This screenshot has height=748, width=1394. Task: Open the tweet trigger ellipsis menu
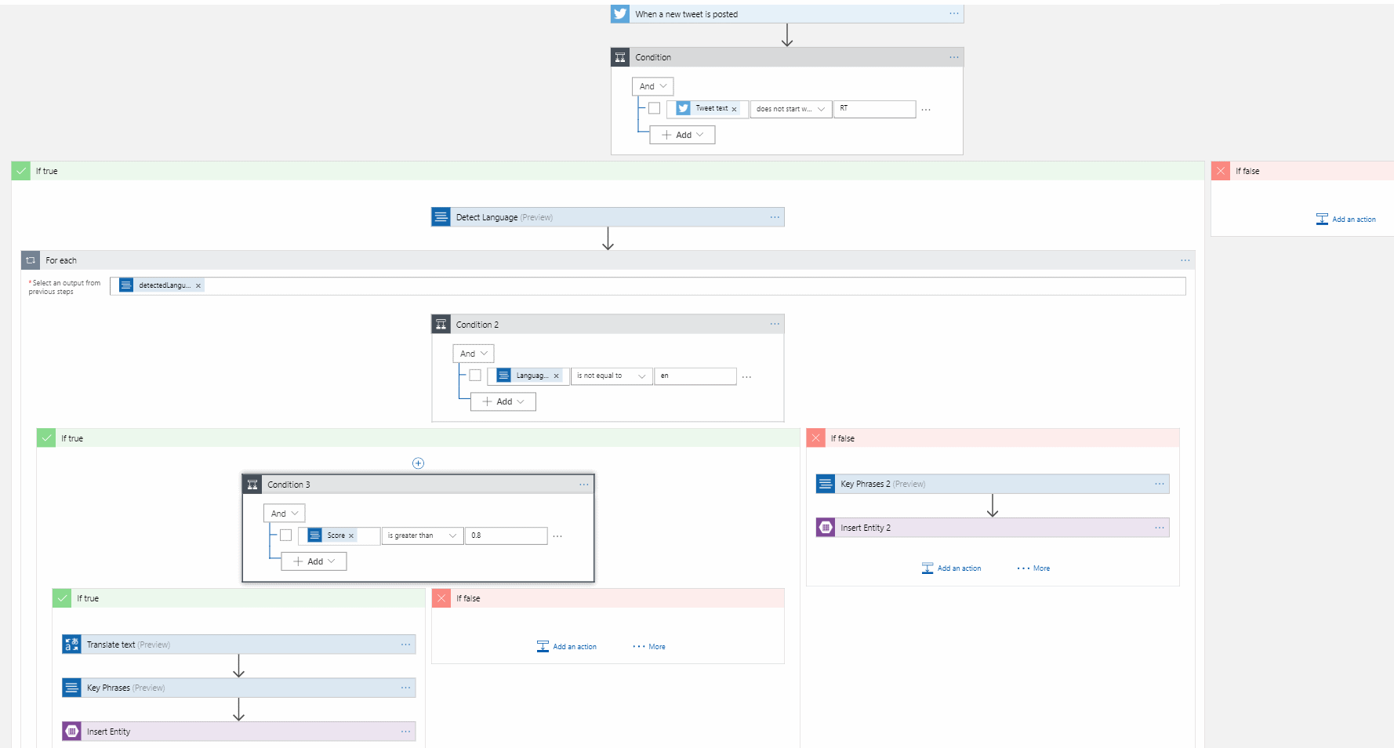tap(953, 13)
